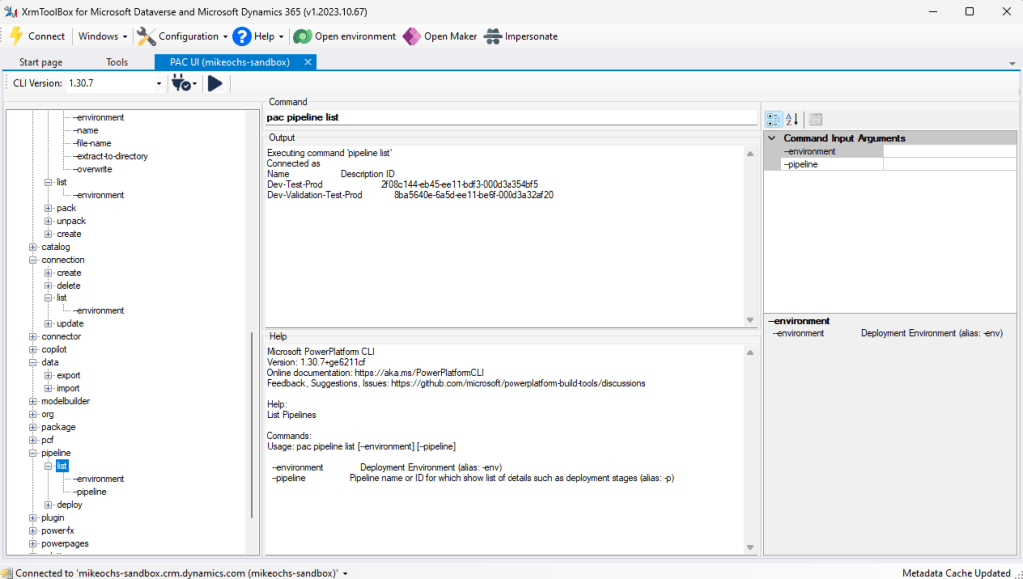Sort property grid alphabetically
Viewport: 1023px width, 579px height.
click(792, 119)
